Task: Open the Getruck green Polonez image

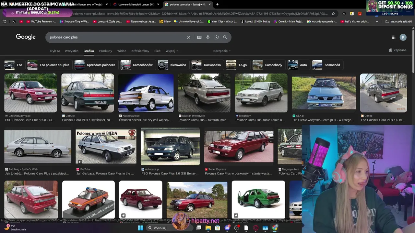Action: pyautogui.click(x=88, y=93)
